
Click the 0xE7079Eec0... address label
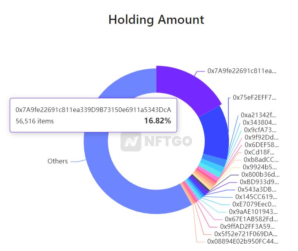coord(254,204)
